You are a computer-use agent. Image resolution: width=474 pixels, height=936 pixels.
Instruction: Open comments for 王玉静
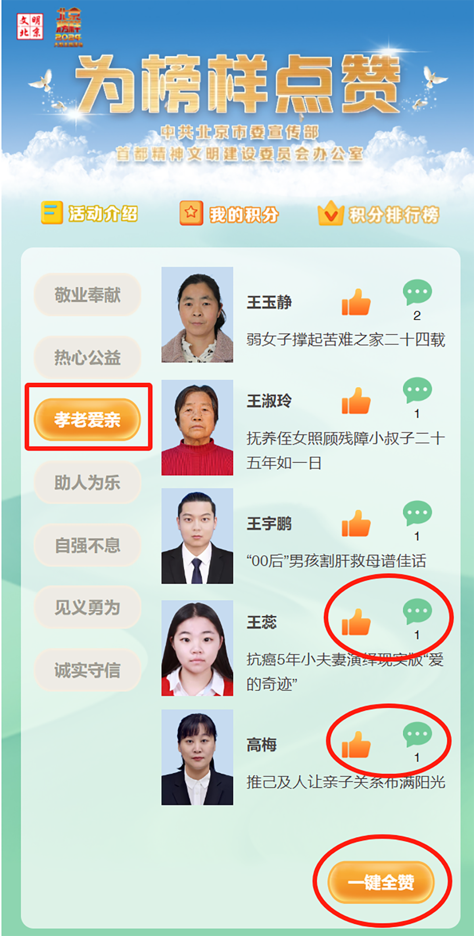click(417, 292)
